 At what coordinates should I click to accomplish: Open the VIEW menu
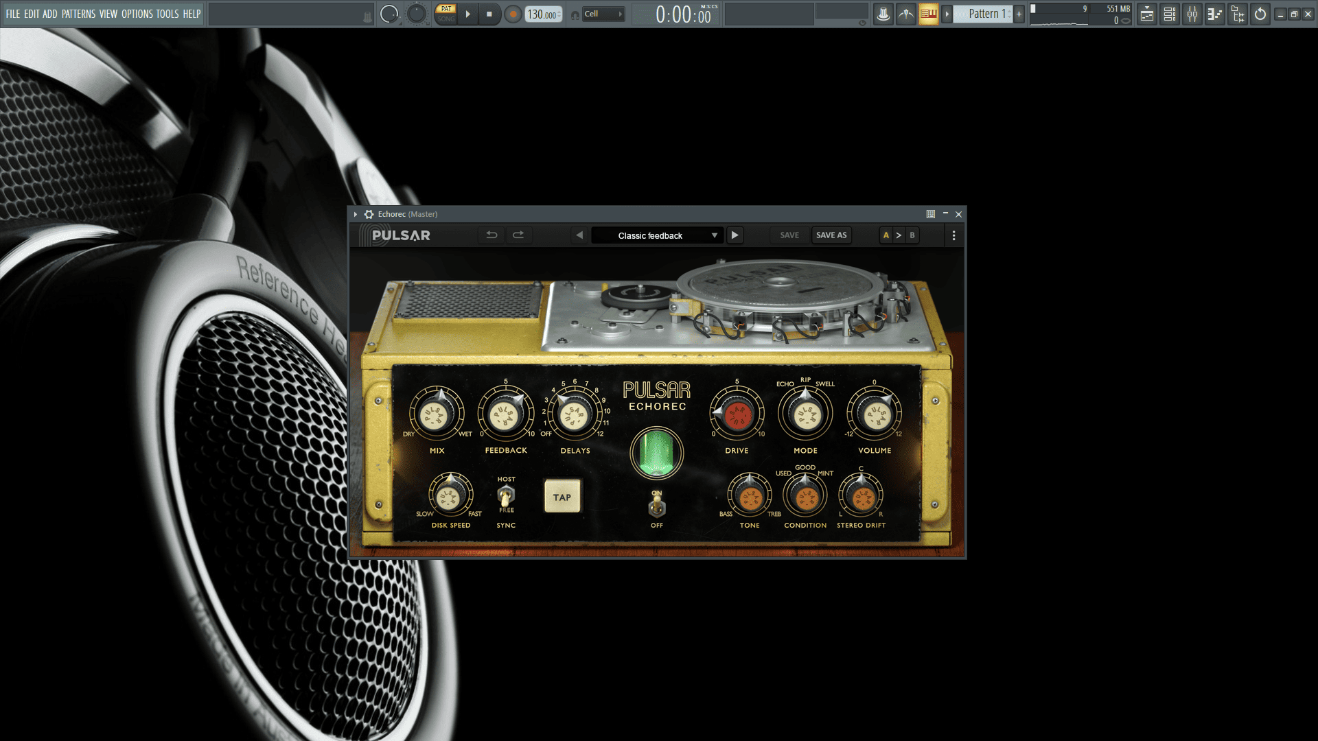108,14
